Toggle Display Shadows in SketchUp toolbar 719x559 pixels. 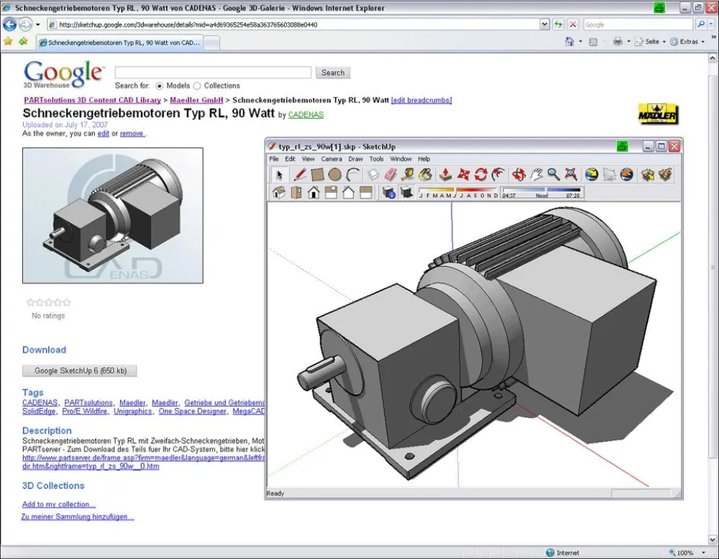pos(406,192)
